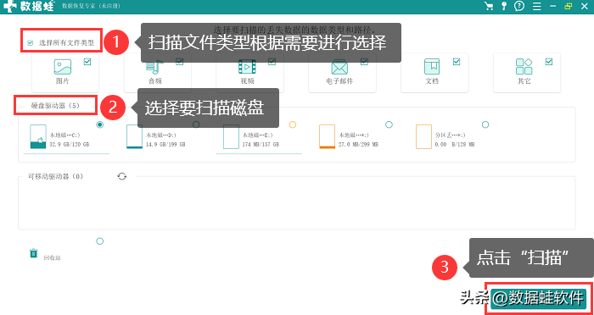Select the local disk E: radio button

293,124
